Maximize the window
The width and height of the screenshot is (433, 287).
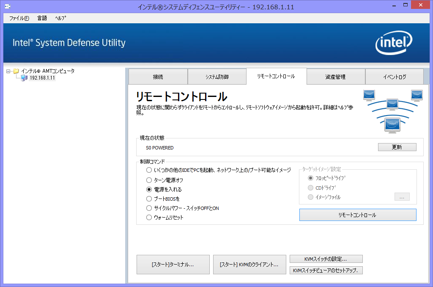406,5
